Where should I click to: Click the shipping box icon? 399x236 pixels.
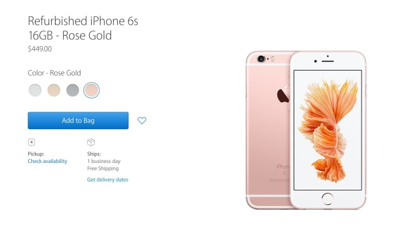91,142
